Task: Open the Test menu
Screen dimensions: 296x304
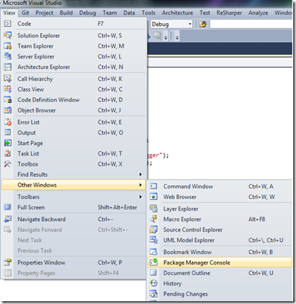Action: click(x=205, y=13)
